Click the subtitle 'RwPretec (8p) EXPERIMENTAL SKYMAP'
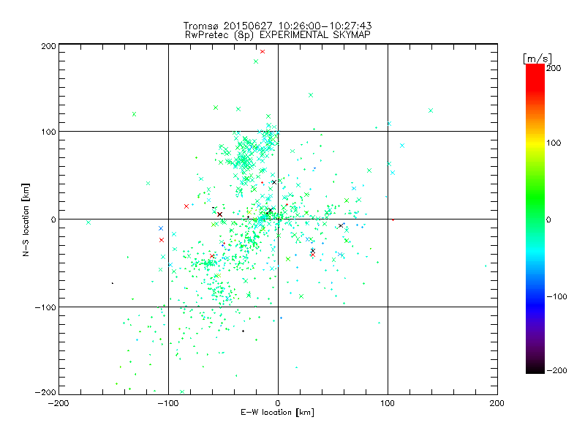The width and height of the screenshot is (585, 439). tap(278, 34)
